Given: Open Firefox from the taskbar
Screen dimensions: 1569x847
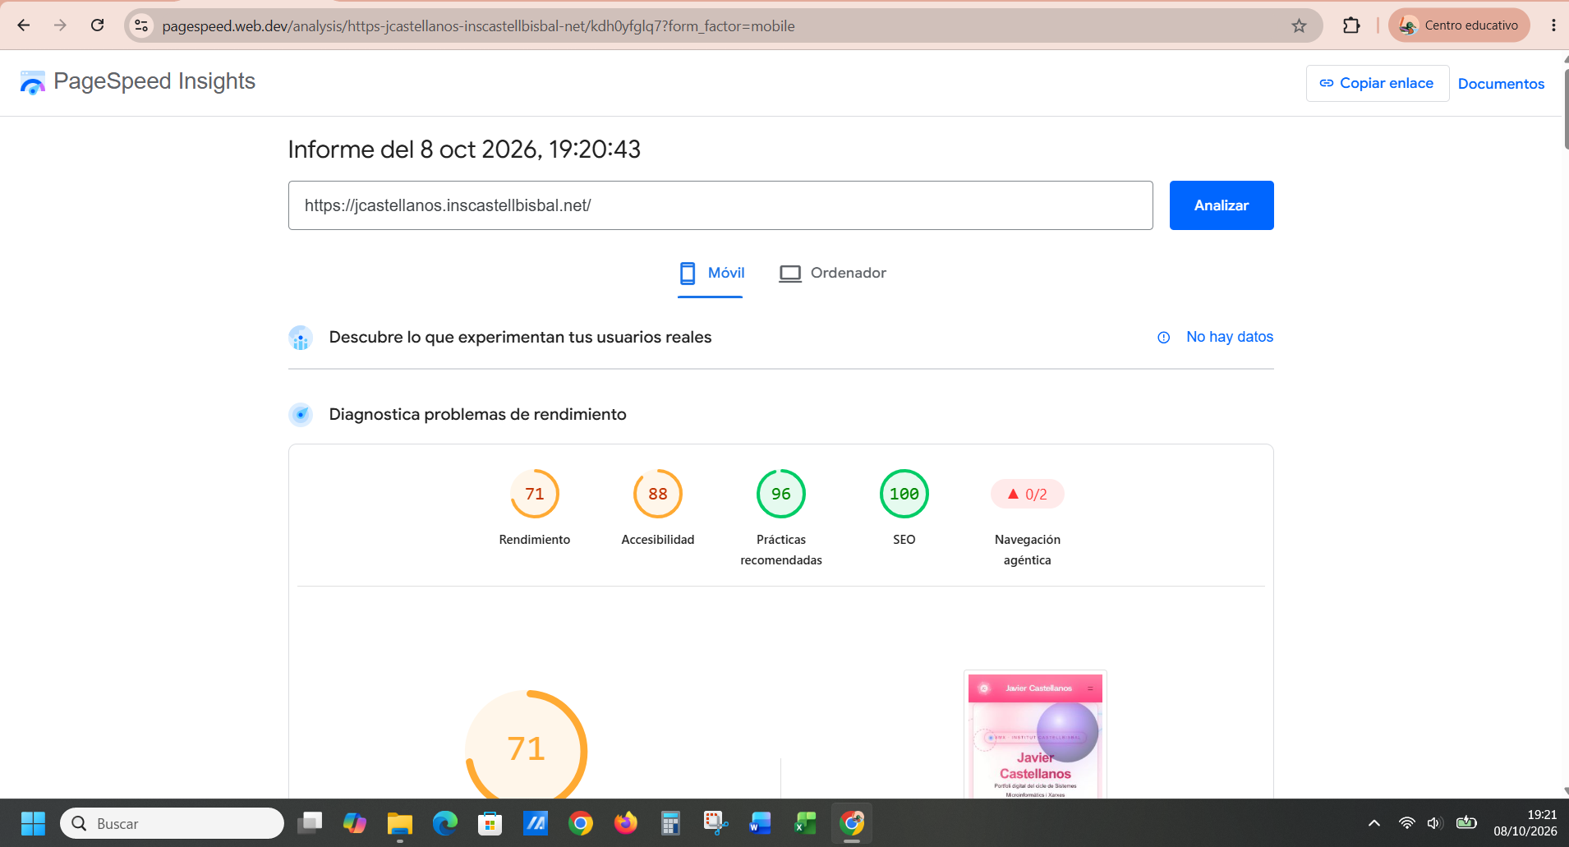Looking at the screenshot, I should pos(626,823).
